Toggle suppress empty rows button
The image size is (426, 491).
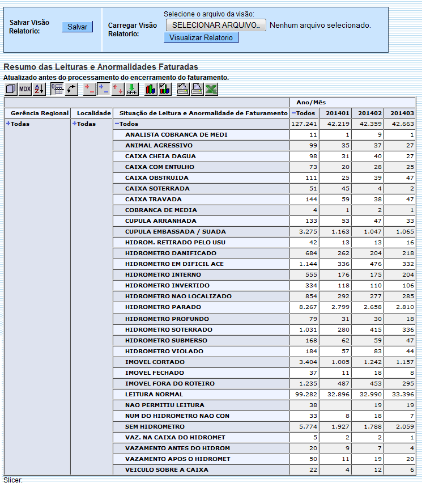57,89
